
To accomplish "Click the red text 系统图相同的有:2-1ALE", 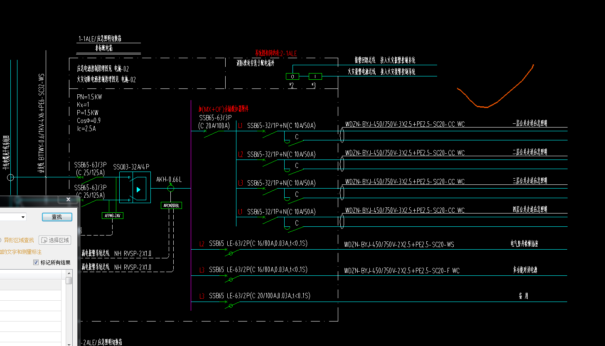I will click(276, 53).
